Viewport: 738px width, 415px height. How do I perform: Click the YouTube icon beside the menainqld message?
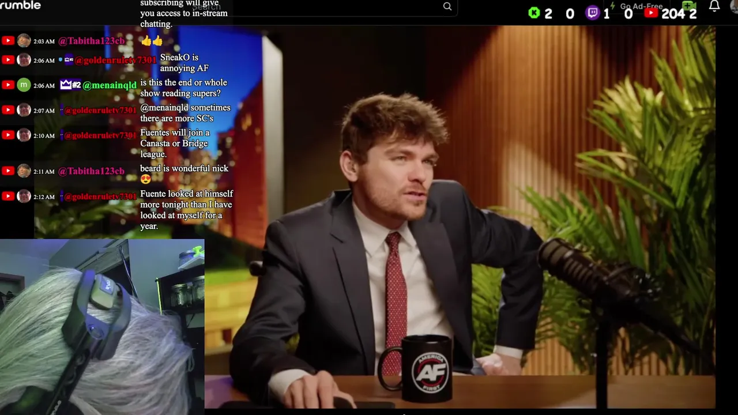[x=7, y=85]
